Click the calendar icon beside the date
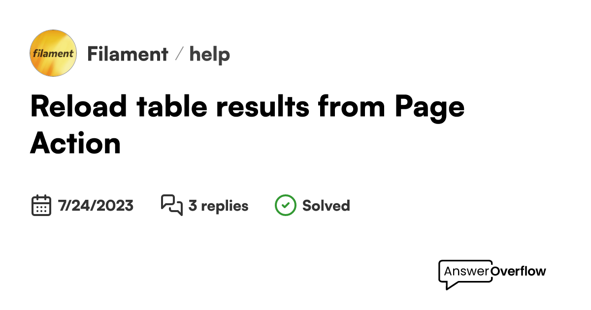Image resolution: width=591 pixels, height=310 pixels. point(41,205)
